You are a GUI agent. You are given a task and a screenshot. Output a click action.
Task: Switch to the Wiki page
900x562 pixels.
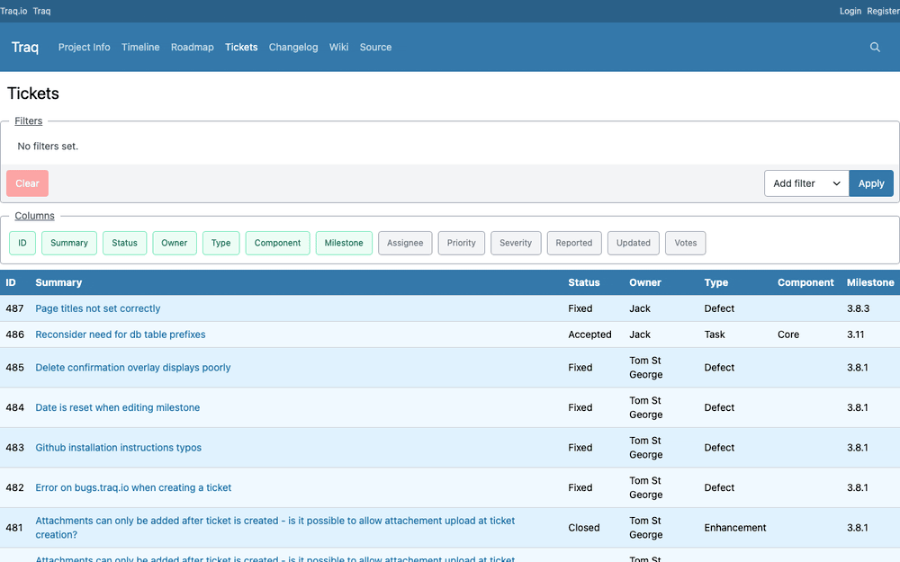(338, 47)
